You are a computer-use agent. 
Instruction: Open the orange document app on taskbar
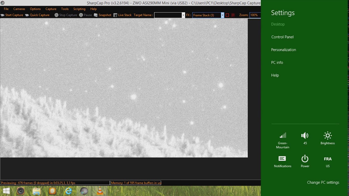52,191
